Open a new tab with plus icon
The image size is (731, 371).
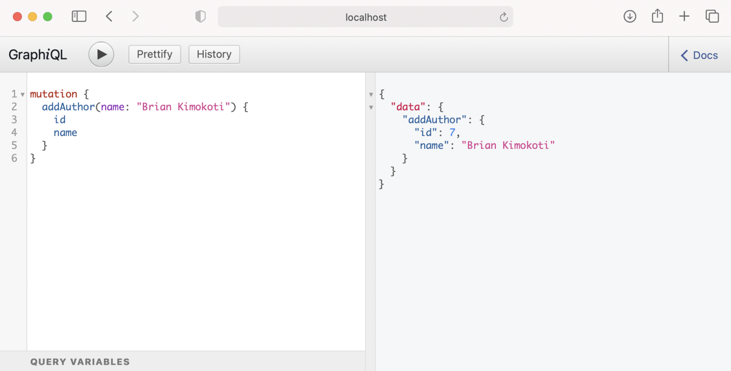tap(684, 17)
